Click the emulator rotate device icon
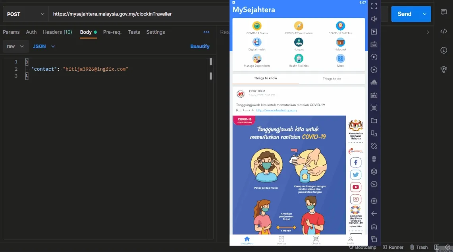Viewport: 453px width, 252px height. pos(374,134)
